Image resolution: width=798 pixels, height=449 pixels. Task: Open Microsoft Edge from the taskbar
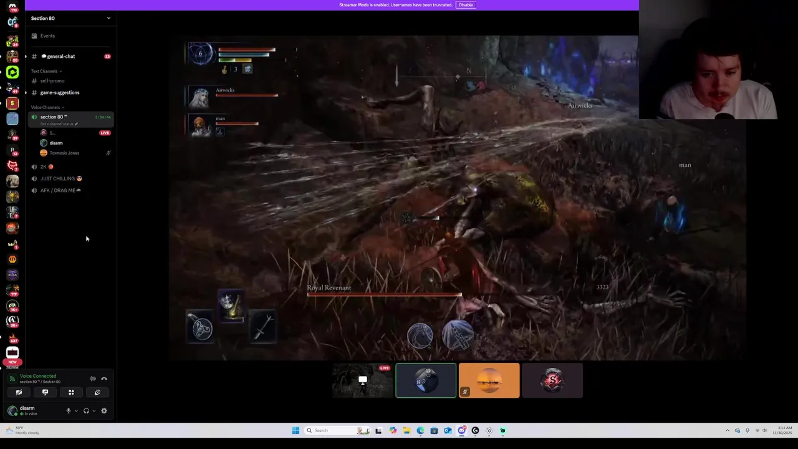pyautogui.click(x=420, y=430)
